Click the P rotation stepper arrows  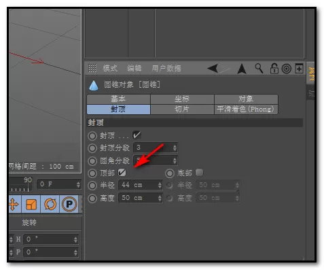[x=75, y=252]
